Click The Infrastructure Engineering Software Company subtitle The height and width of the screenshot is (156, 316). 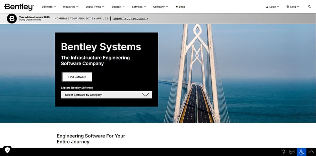click(x=95, y=60)
